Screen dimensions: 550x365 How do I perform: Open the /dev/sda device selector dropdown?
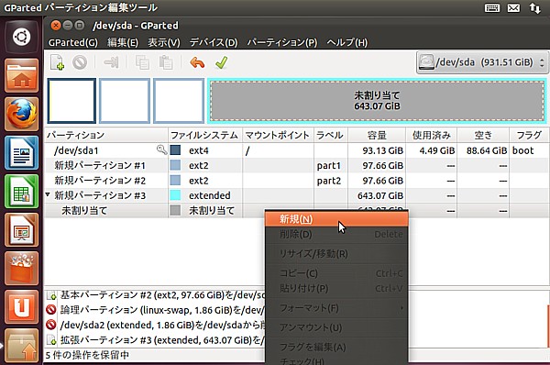pyautogui.click(x=482, y=62)
